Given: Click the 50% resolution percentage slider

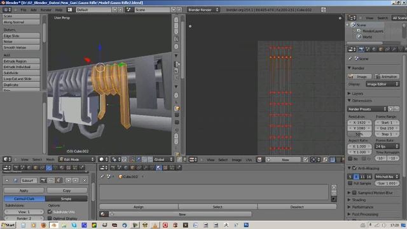Looking at the screenshot, I should coord(359,134).
